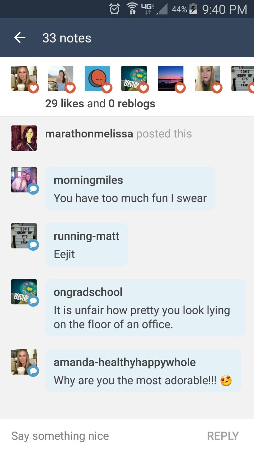Open the second liker's avatar with heart
The width and height of the screenshot is (254, 452).
(x=61, y=78)
